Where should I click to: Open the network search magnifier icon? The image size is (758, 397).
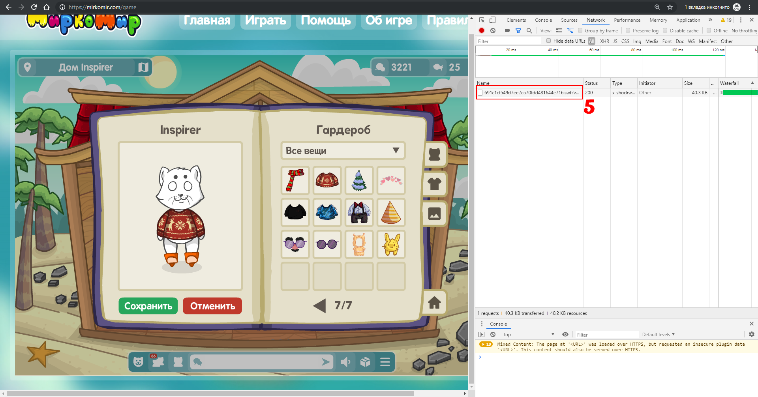pos(529,30)
